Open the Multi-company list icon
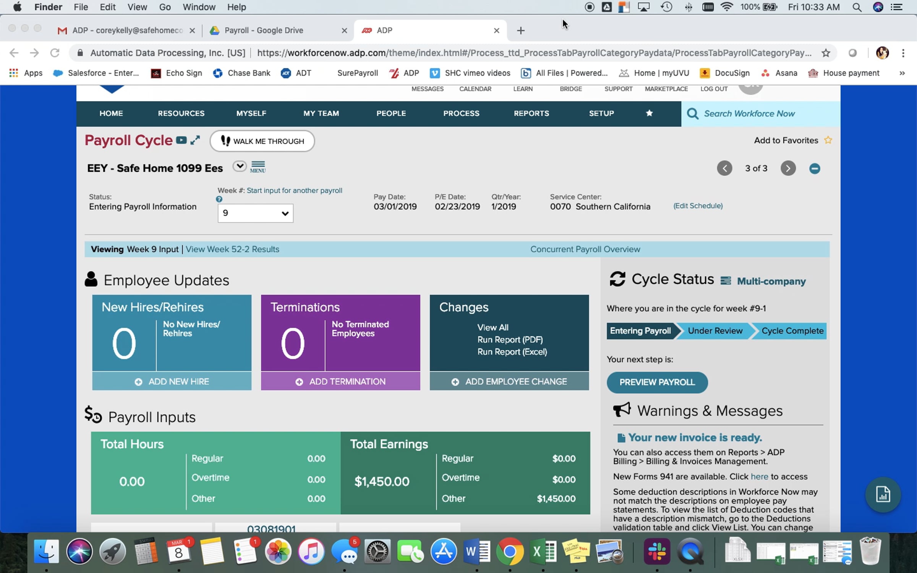Image resolution: width=917 pixels, height=573 pixels. click(726, 281)
